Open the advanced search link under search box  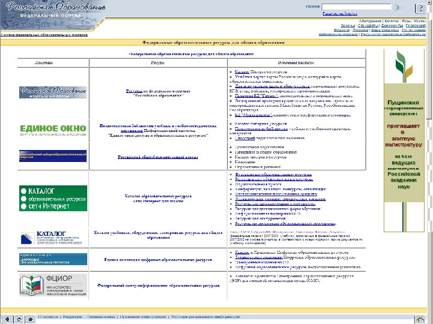340,13
